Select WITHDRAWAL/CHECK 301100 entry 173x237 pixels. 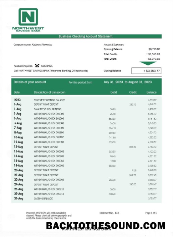tap(49, 132)
